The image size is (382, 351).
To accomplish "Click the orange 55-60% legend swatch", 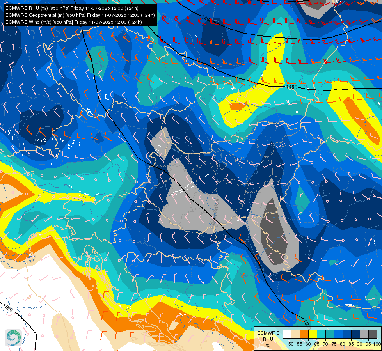I will click(304, 334).
